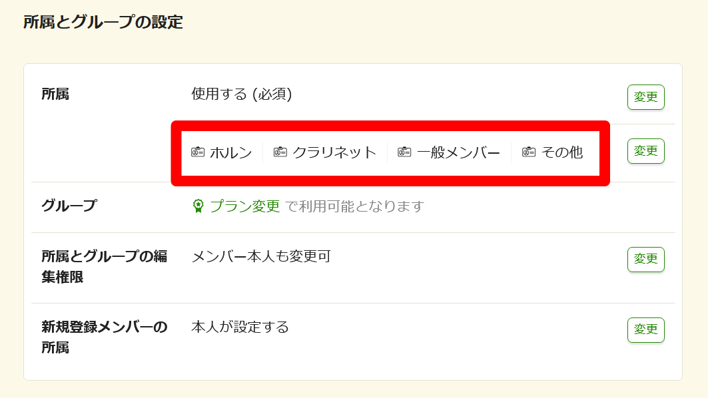The width and height of the screenshot is (708, 398).
Task: Click 変更 for 所属とグループの編集権限
Action: tap(645, 259)
